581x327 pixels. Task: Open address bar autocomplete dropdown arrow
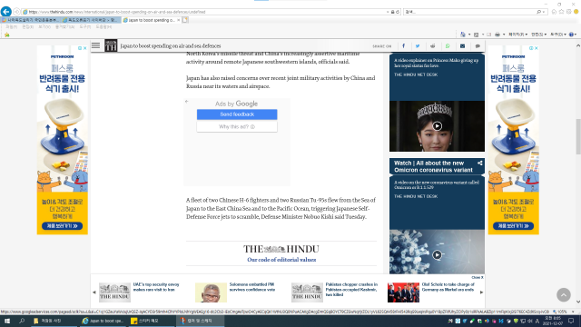(x=388, y=12)
